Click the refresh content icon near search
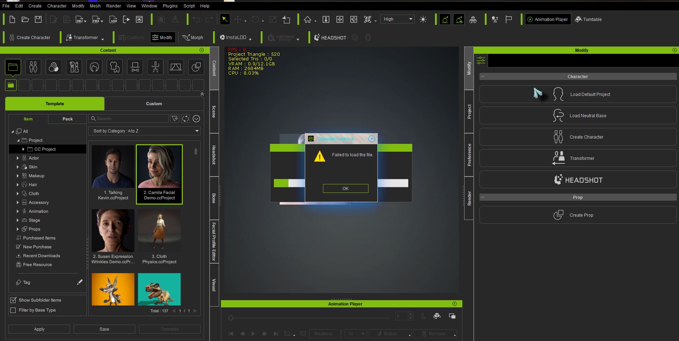The height and width of the screenshot is (341, 679). [x=185, y=119]
